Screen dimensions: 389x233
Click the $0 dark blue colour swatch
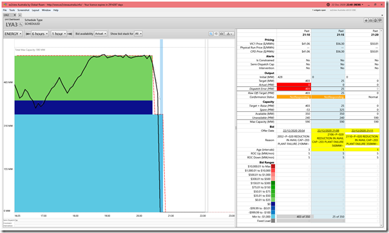pyautogui.click(x=273, y=204)
